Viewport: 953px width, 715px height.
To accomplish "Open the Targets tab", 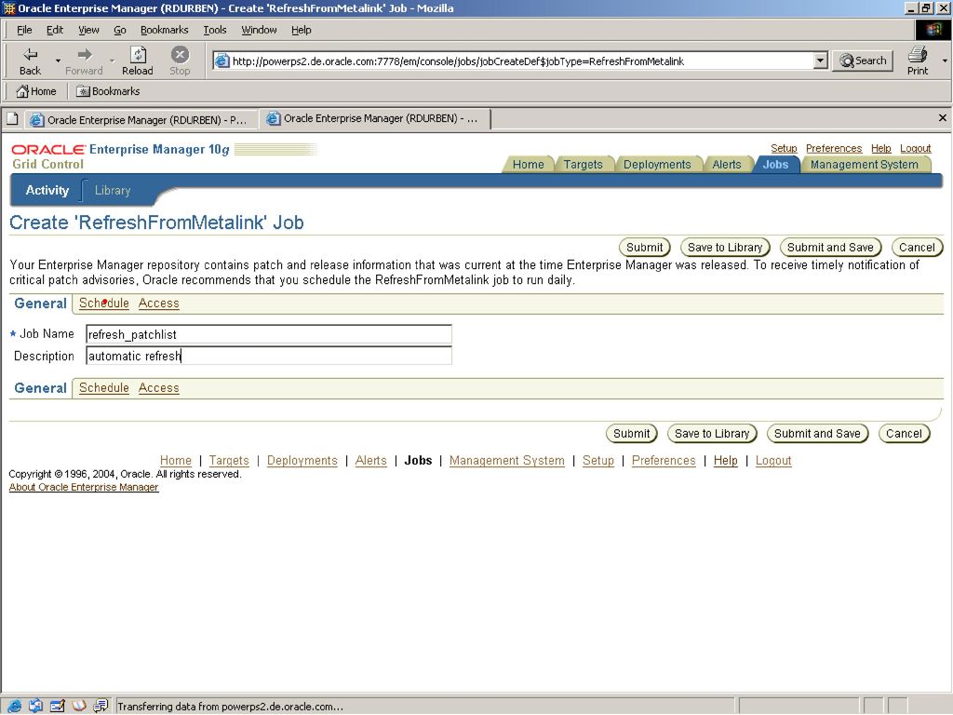I will [583, 164].
